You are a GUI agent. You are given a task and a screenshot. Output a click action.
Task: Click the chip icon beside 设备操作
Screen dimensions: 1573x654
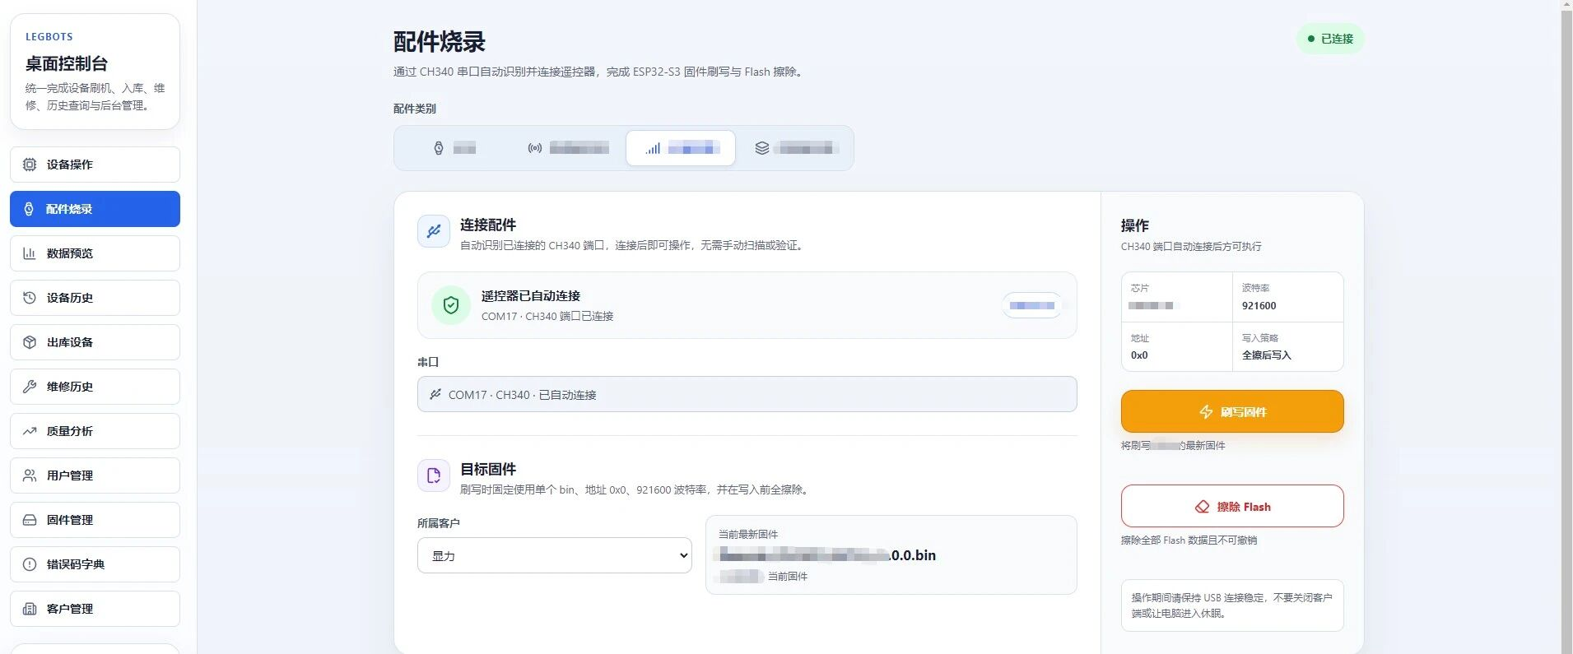tap(30, 165)
